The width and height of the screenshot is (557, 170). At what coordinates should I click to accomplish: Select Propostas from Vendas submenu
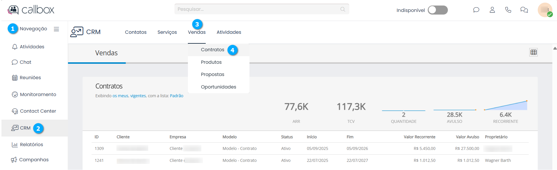coord(212,75)
